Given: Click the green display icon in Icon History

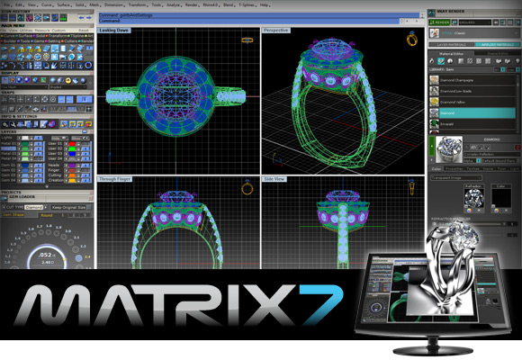Looking at the screenshot, I should click(x=63, y=17).
